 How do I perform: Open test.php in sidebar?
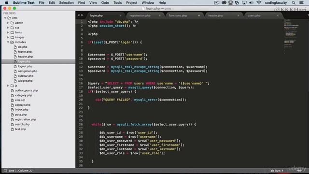(x=20, y=129)
